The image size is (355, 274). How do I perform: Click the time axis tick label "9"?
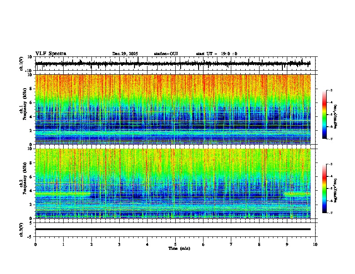pyautogui.click(x=287, y=244)
